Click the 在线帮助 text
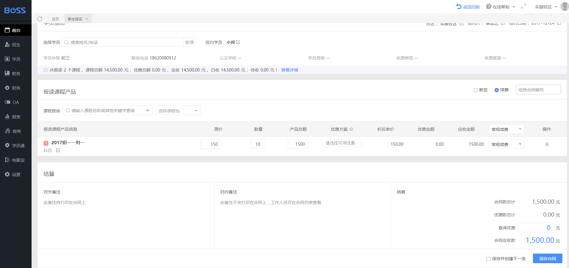 point(501,7)
